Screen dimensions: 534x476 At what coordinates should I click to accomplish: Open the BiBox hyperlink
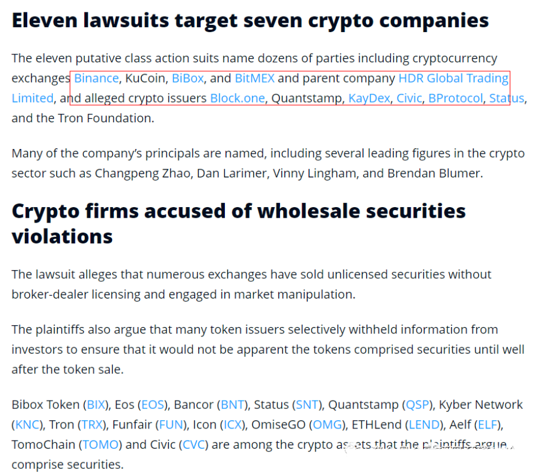[x=187, y=78]
